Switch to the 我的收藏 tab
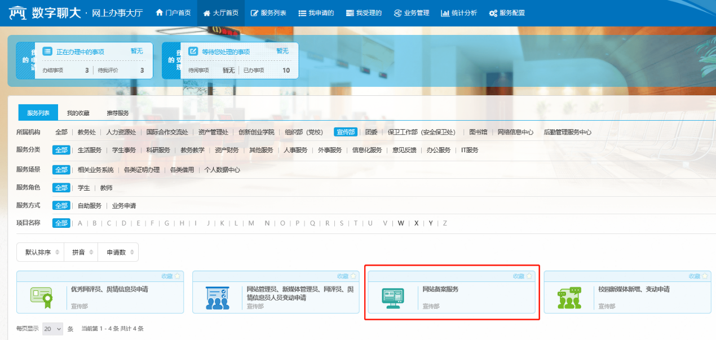 pyautogui.click(x=78, y=113)
